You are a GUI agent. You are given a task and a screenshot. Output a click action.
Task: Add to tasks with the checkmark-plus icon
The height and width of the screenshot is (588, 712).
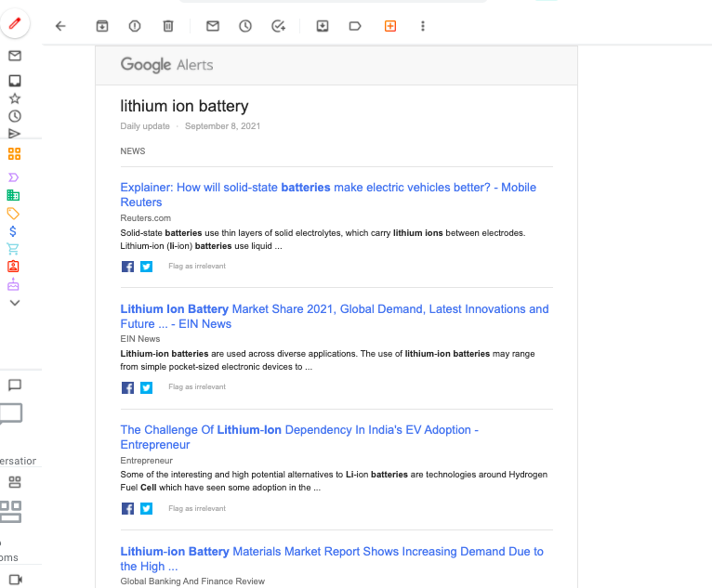(x=278, y=26)
